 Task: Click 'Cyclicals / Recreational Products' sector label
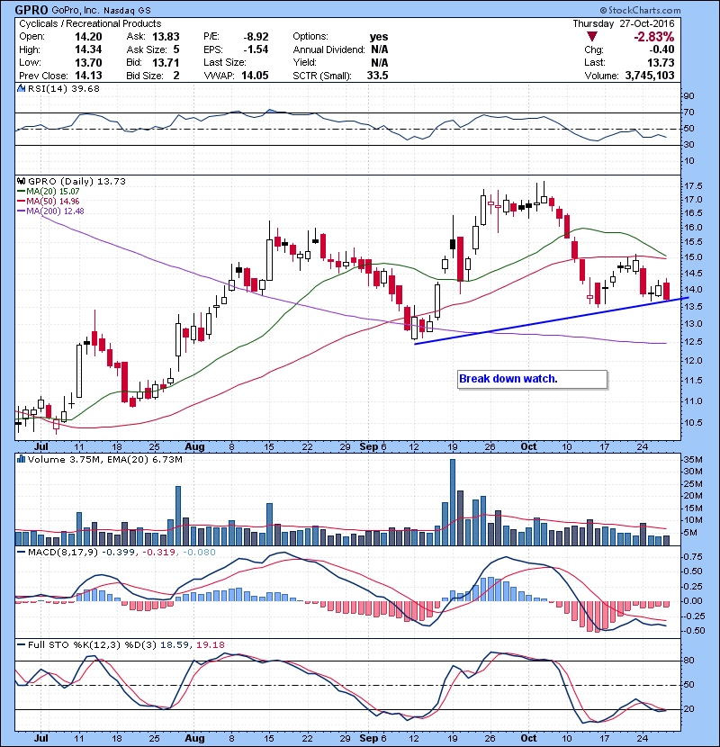90,23
